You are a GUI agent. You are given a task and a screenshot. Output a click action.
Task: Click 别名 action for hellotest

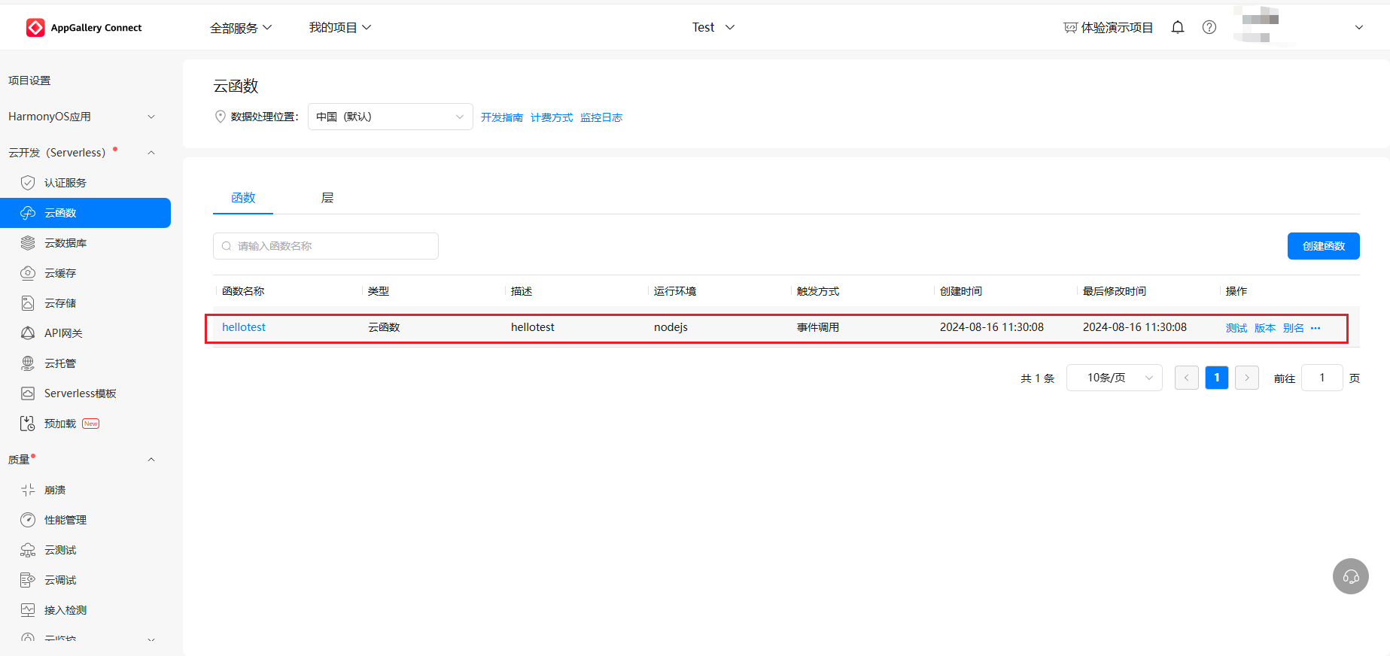pyautogui.click(x=1294, y=328)
